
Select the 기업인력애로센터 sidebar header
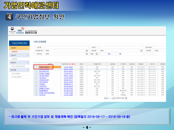(19, 43)
